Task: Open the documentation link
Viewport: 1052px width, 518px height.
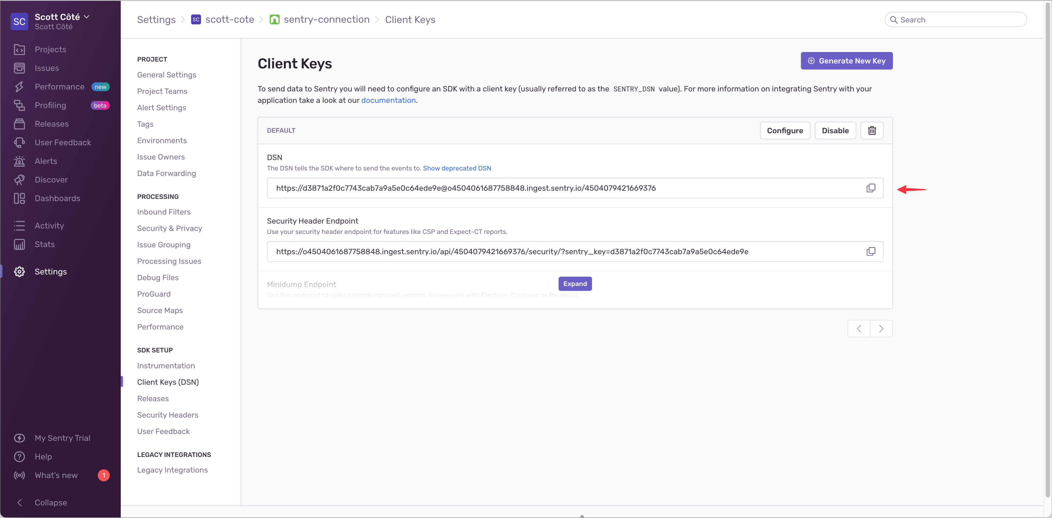Action: [388, 100]
